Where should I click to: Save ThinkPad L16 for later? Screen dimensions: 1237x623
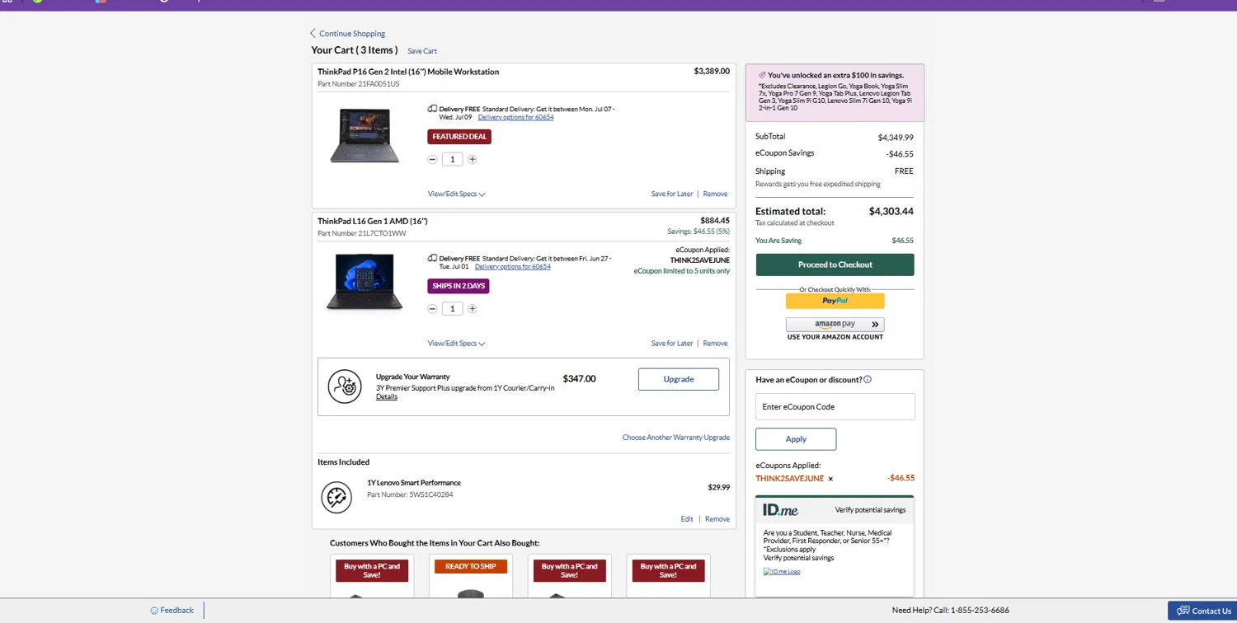[672, 344]
